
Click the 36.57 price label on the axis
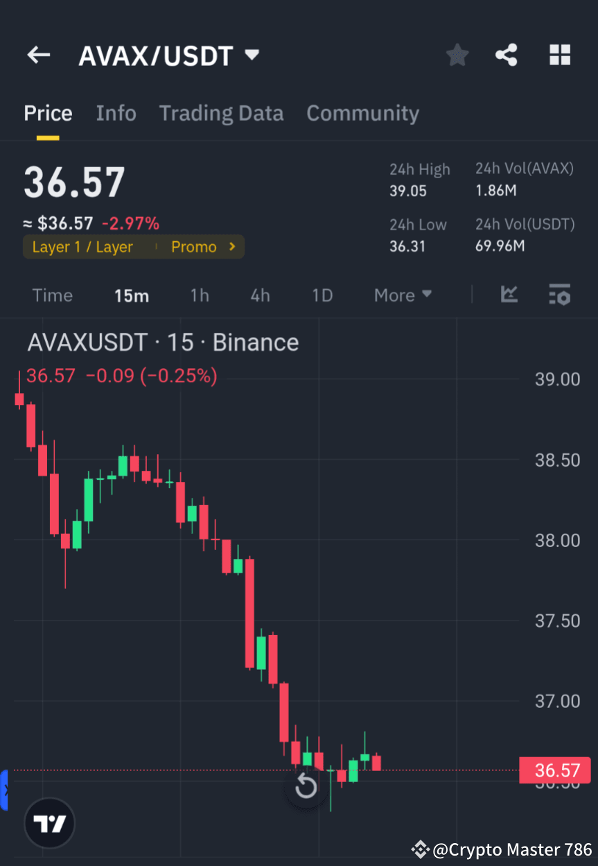[555, 770]
